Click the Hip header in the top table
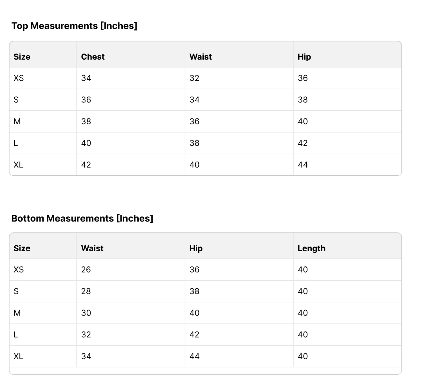The image size is (422, 392). (304, 57)
